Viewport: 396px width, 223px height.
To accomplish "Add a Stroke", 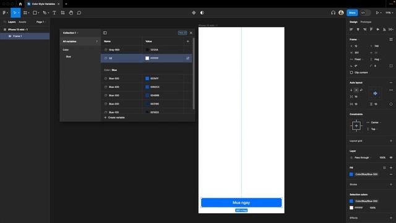I will click(391, 185).
